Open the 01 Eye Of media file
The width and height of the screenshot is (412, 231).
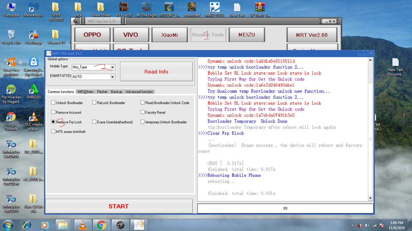click(x=124, y=10)
